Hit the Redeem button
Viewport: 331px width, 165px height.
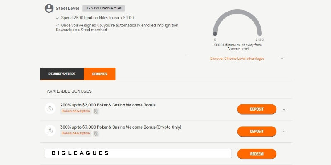point(257,154)
